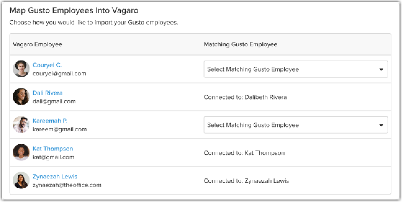The height and width of the screenshot is (202, 402).
Task: Open the Gusto employee selector for Kareemah P.
Action: click(296, 125)
